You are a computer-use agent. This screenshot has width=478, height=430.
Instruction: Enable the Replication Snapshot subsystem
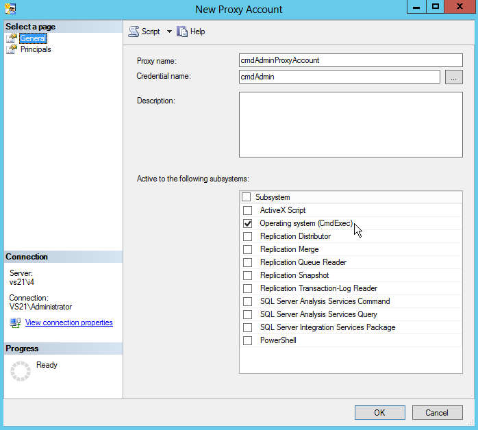pos(247,275)
